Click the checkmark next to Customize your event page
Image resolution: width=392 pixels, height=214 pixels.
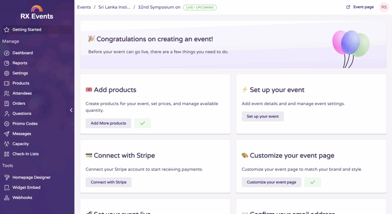click(312, 182)
